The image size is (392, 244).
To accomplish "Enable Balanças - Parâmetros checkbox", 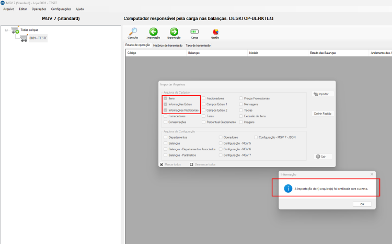I will tap(166, 155).
